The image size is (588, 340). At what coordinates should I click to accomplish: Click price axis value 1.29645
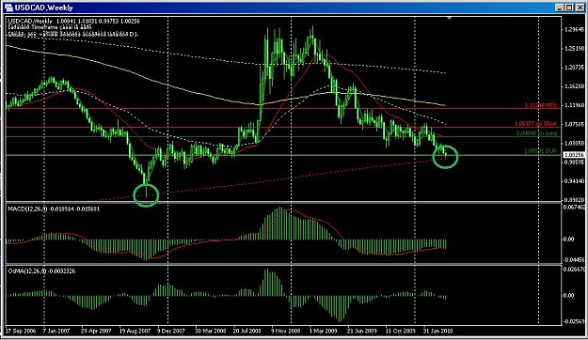pos(574,30)
